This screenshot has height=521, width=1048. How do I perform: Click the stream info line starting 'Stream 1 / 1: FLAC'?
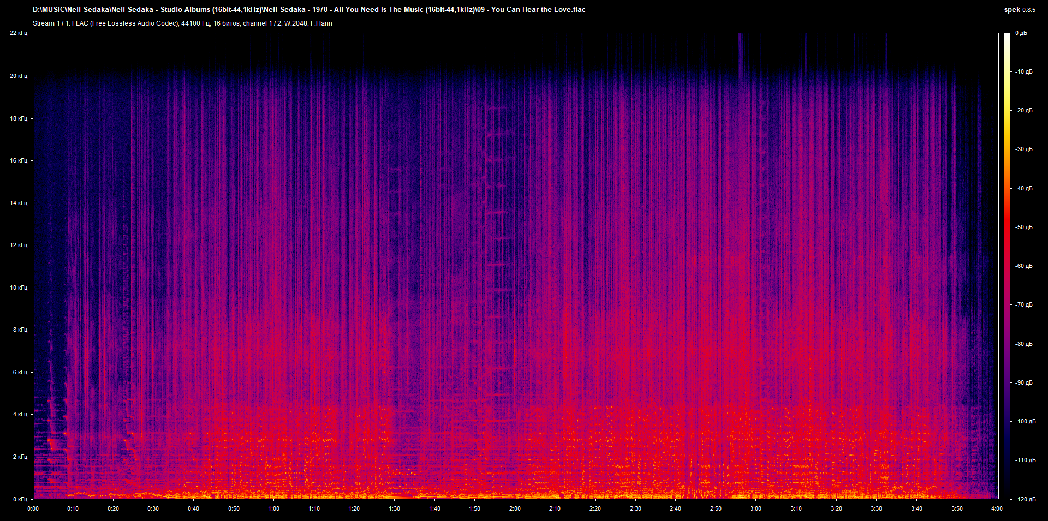coord(182,23)
